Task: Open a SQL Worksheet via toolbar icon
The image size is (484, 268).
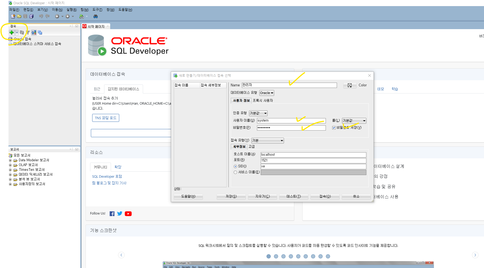Action: point(82,16)
